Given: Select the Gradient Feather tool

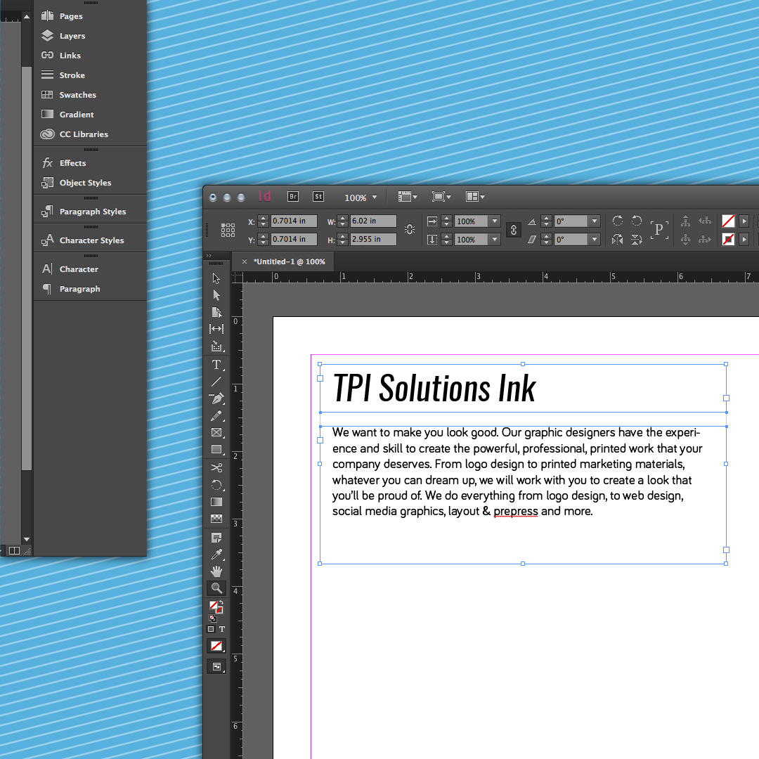Looking at the screenshot, I should click(x=216, y=519).
